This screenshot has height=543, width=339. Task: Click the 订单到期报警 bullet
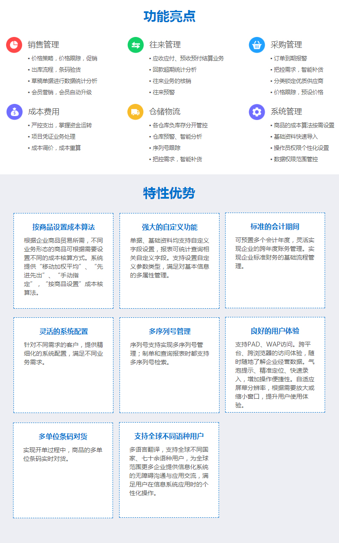[290, 58]
